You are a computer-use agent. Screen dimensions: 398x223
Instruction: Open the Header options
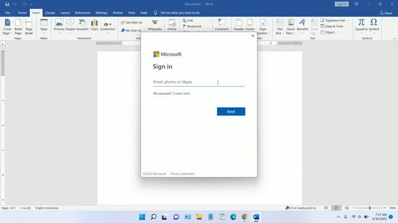pos(239,25)
